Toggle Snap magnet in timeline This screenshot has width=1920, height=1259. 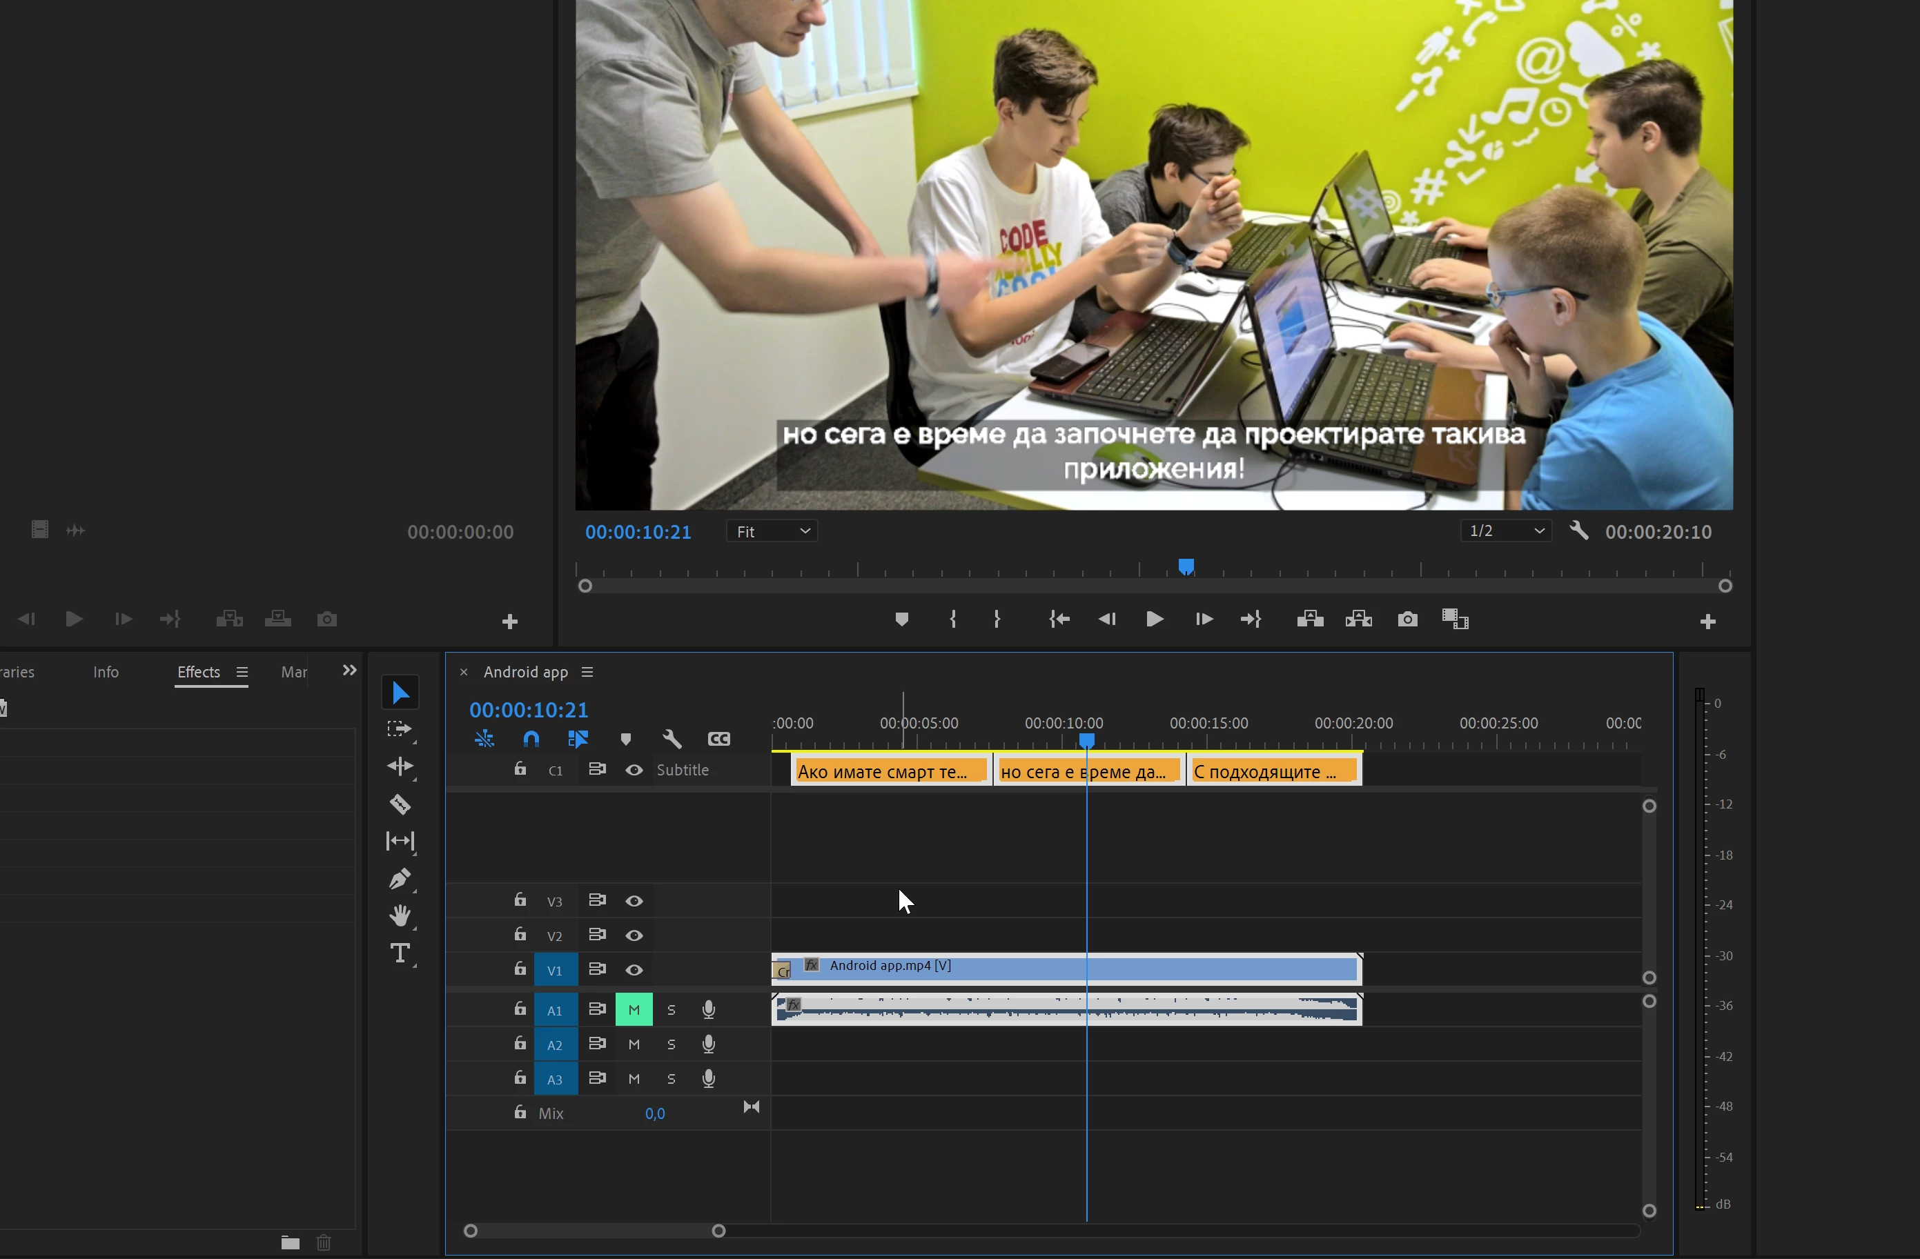(x=531, y=739)
